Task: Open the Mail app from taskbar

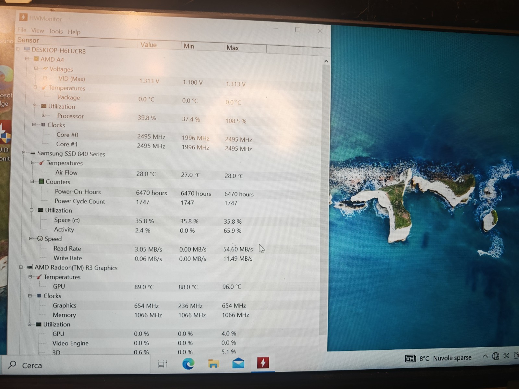Action: [x=238, y=363]
